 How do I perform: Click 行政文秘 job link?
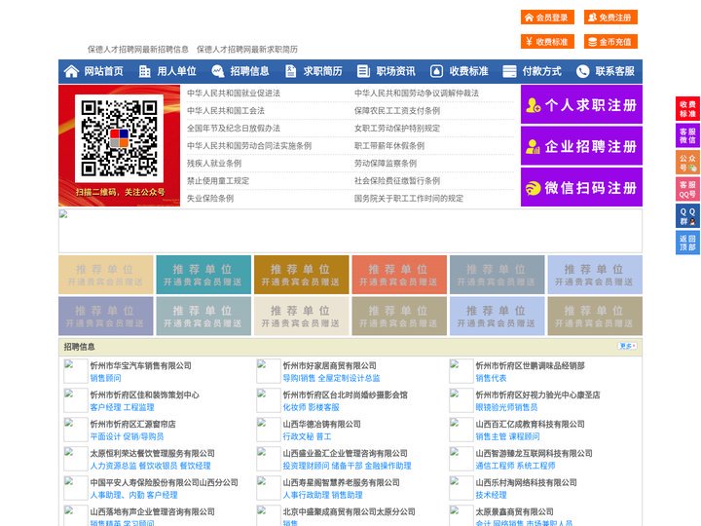298,436
